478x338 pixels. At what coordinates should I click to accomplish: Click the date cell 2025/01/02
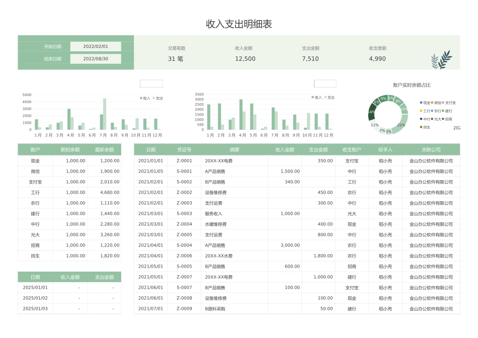click(x=35, y=298)
